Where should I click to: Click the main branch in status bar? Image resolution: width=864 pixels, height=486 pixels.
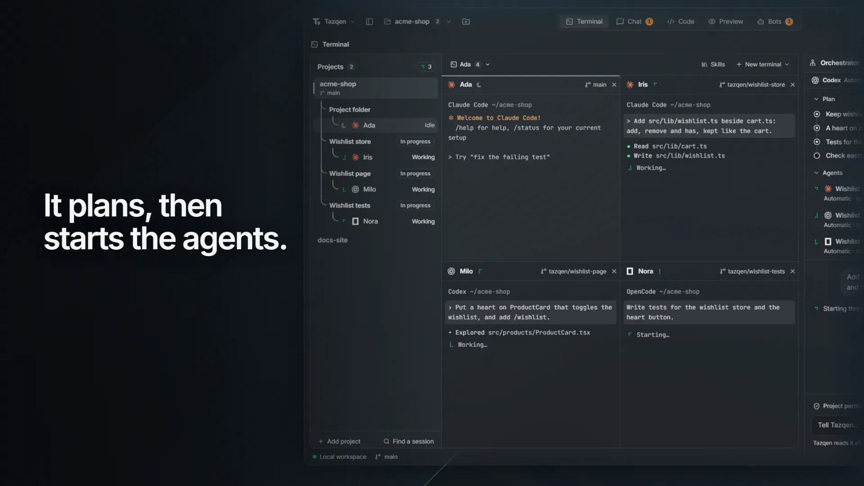point(387,457)
